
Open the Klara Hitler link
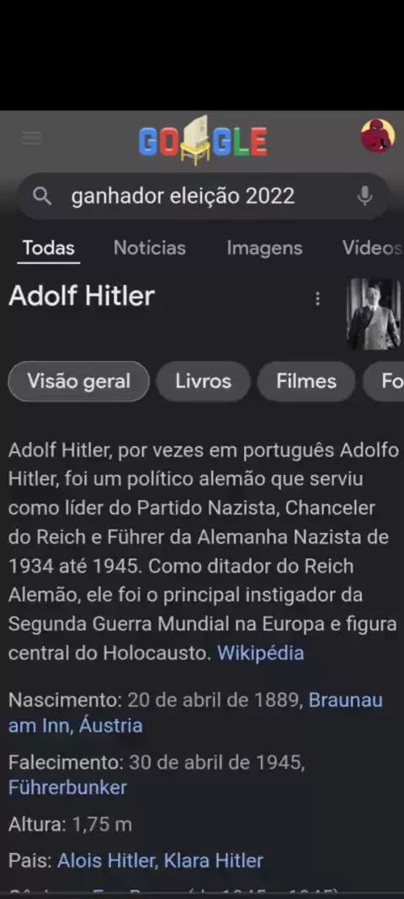[x=214, y=860]
